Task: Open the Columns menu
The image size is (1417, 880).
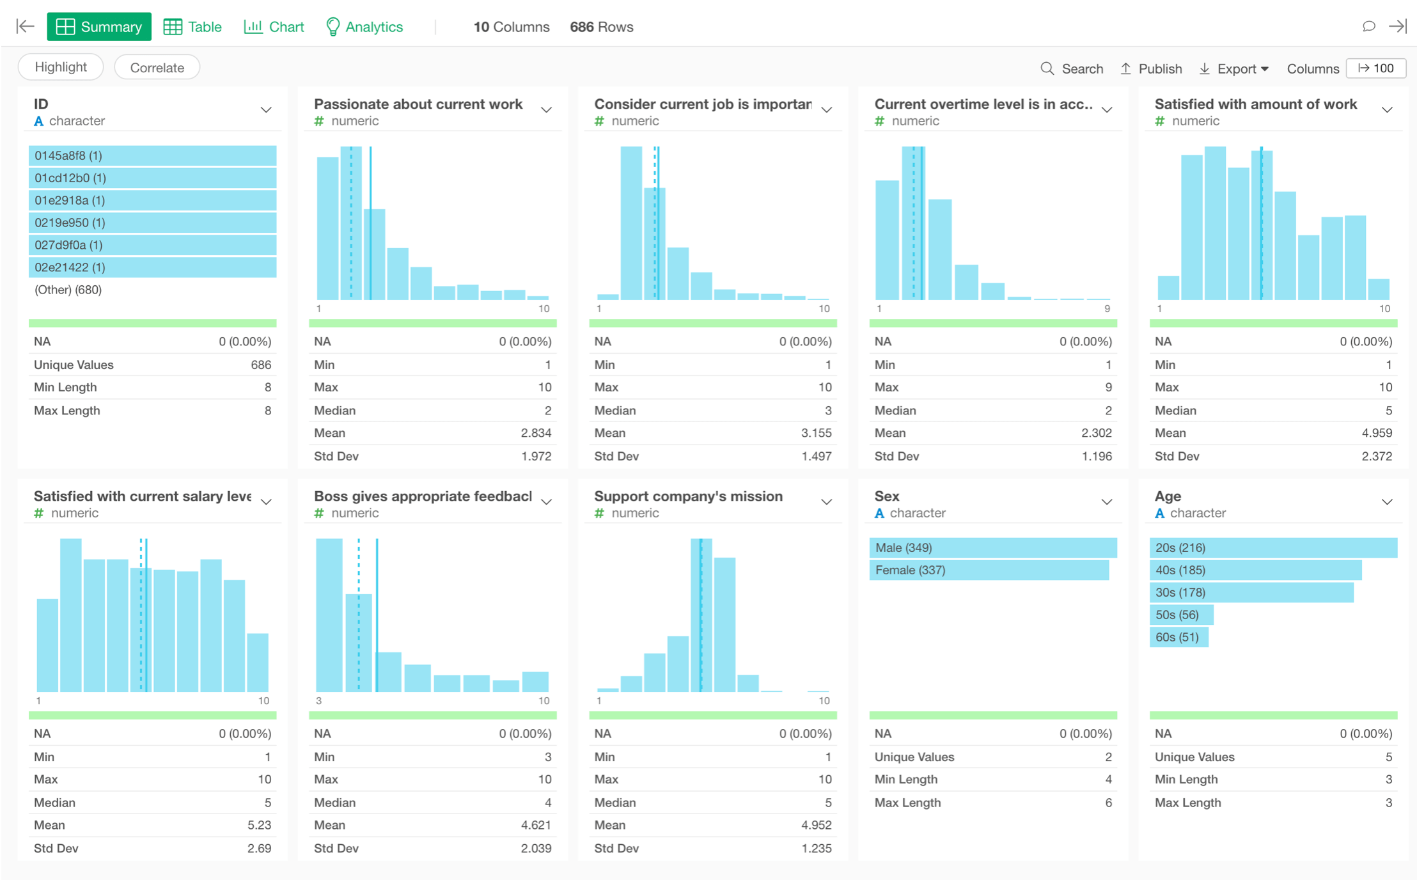Action: 1313,68
